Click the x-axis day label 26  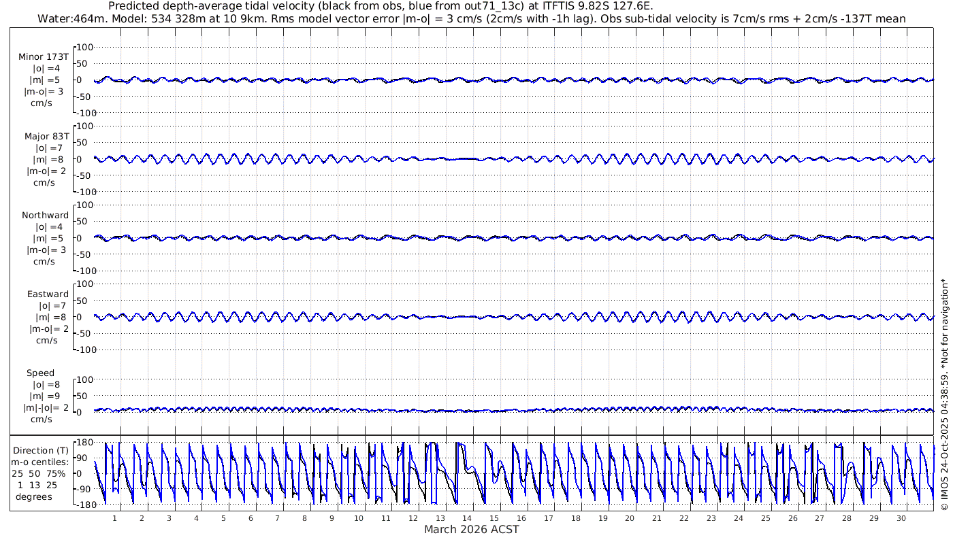793,518
